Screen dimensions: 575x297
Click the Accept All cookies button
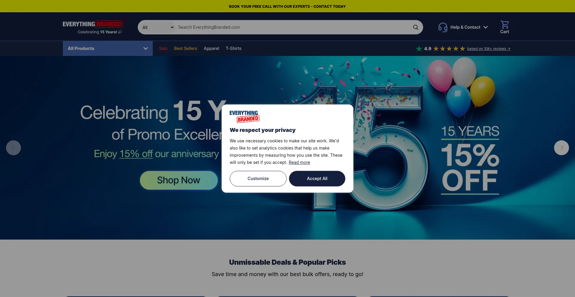[x=317, y=179]
